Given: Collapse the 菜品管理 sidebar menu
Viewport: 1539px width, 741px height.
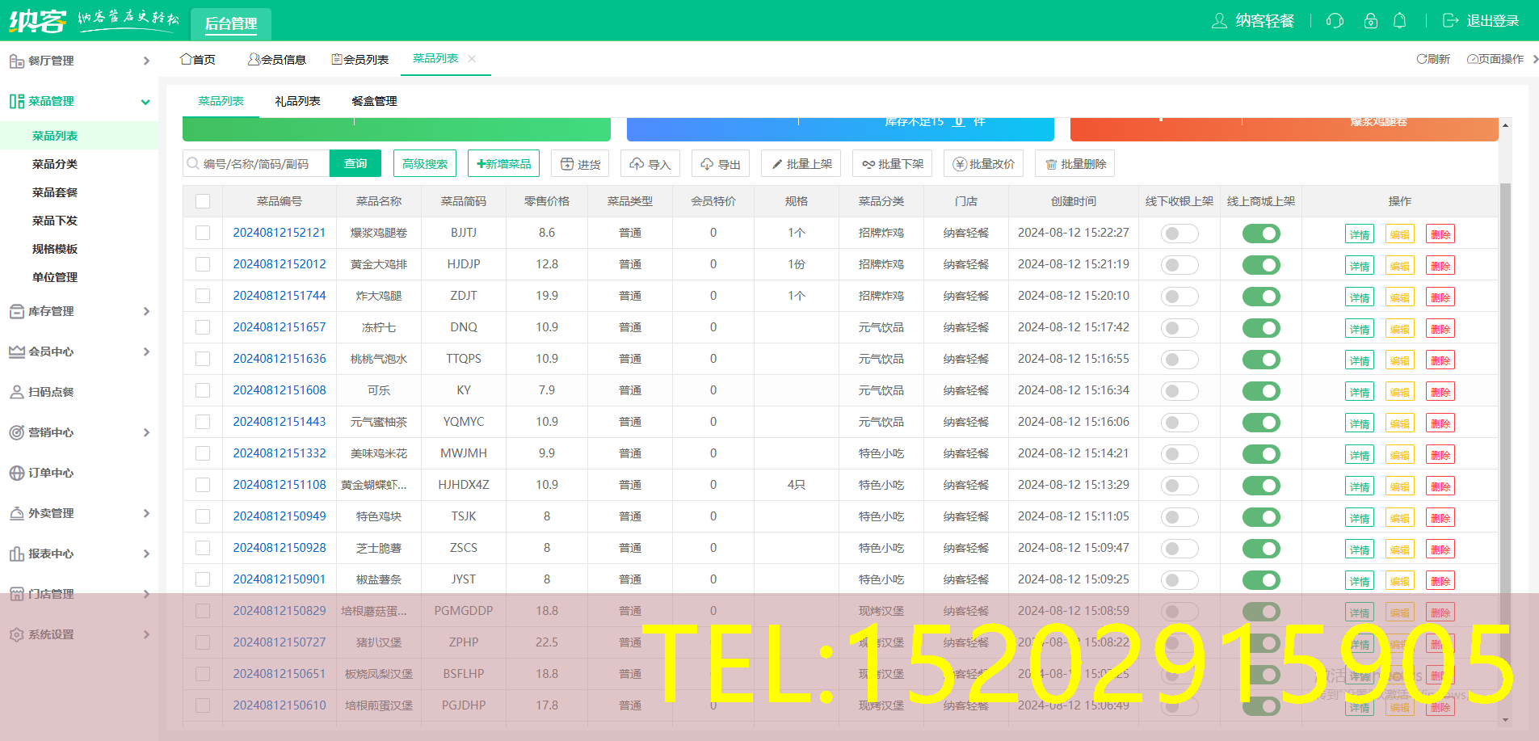Looking at the screenshot, I should point(79,101).
